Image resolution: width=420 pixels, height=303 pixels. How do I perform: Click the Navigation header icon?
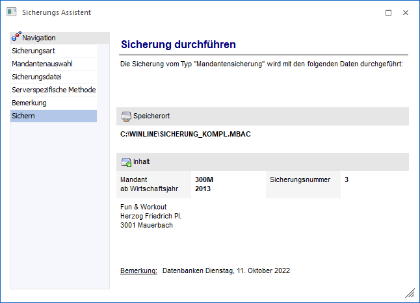tap(16, 38)
